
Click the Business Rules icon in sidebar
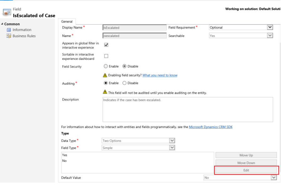pyautogui.click(x=9, y=36)
